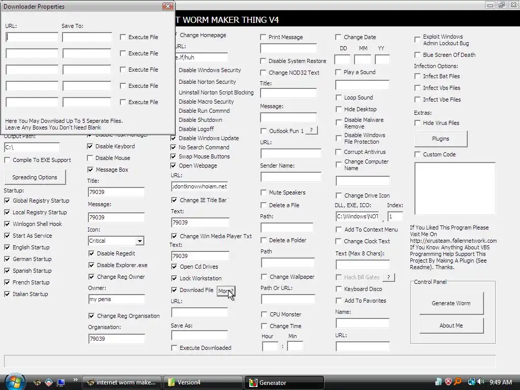Click the monitor icon in Quick Launch

pos(60,382)
